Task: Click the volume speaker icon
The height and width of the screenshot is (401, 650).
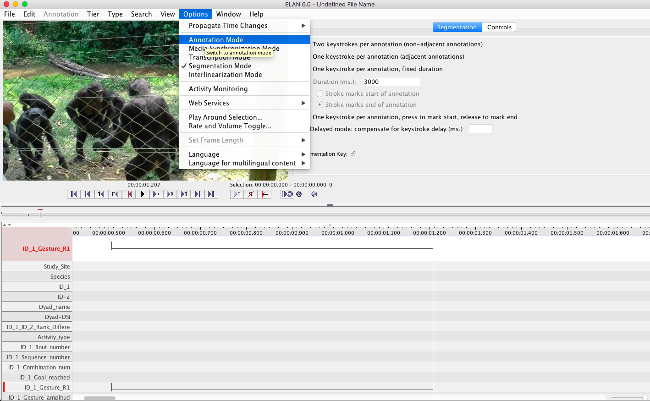Action: pyautogui.click(x=314, y=194)
